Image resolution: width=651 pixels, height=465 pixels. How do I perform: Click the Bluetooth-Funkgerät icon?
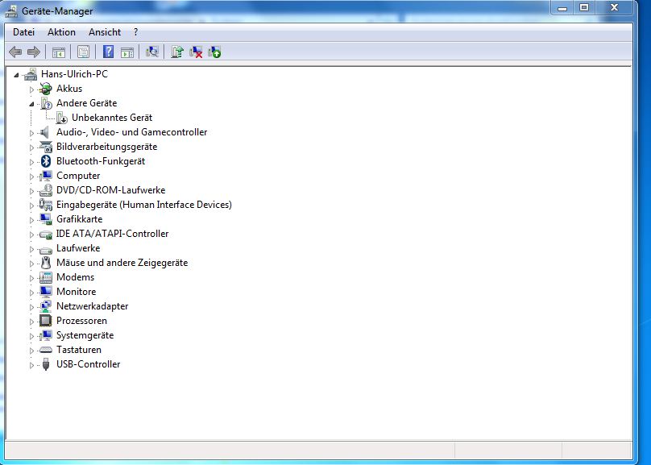46,161
